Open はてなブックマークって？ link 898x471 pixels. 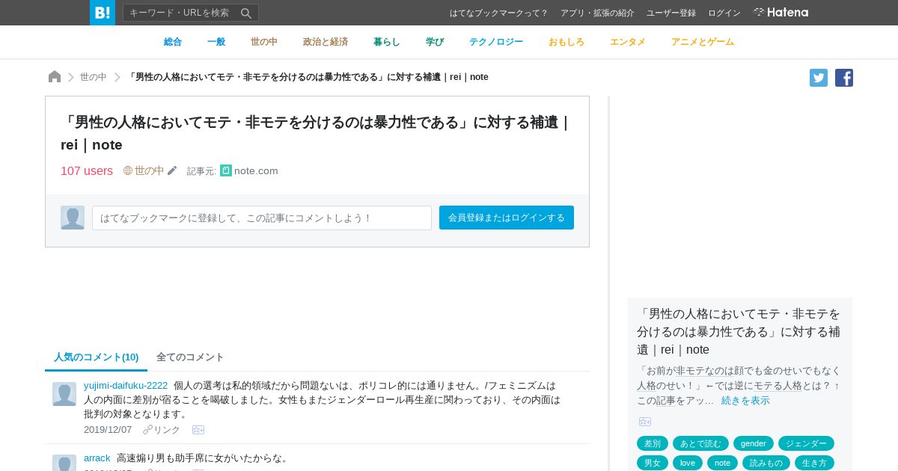[499, 13]
